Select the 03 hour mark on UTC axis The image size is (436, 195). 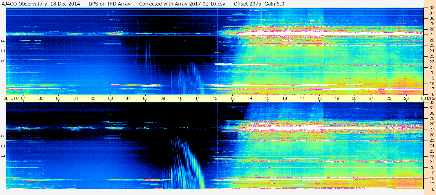click(58, 98)
